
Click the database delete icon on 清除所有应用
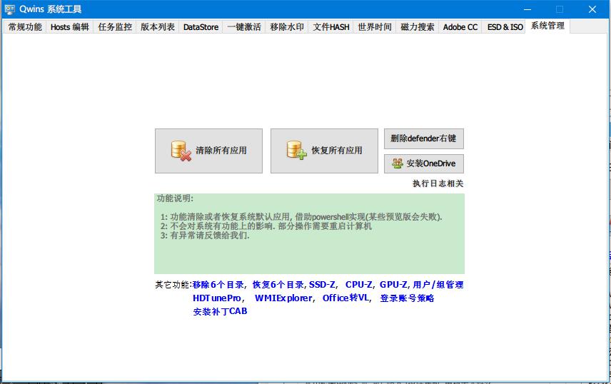coord(181,151)
